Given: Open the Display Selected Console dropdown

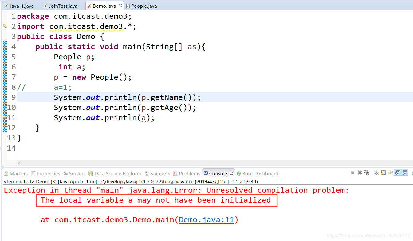Looking at the screenshot, I should 412,172.
